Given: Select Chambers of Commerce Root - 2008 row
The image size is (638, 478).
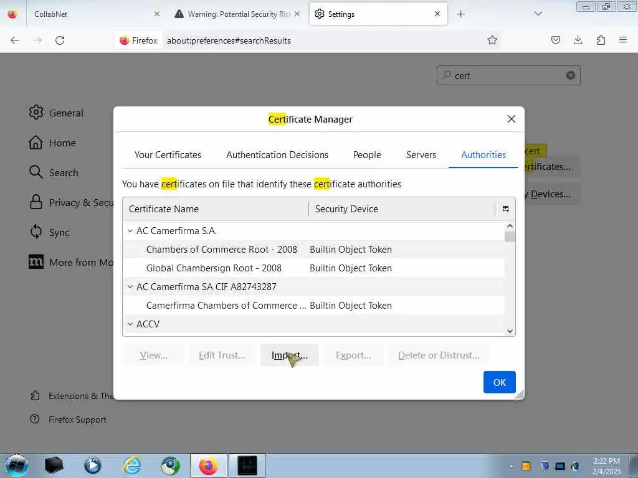Looking at the screenshot, I should pyautogui.click(x=314, y=250).
